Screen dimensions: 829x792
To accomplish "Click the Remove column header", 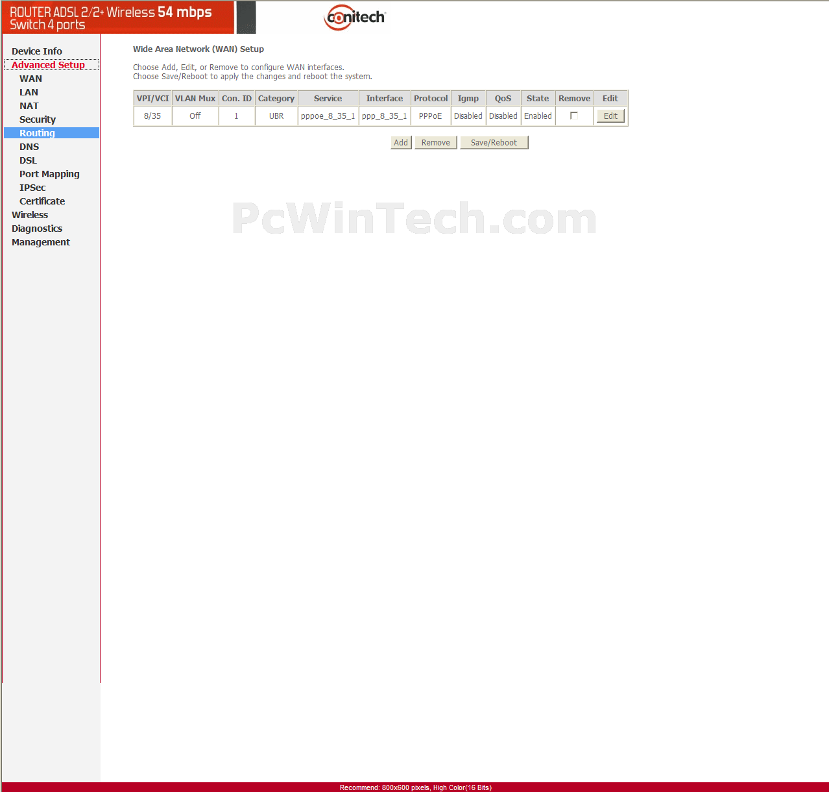I will (x=575, y=99).
